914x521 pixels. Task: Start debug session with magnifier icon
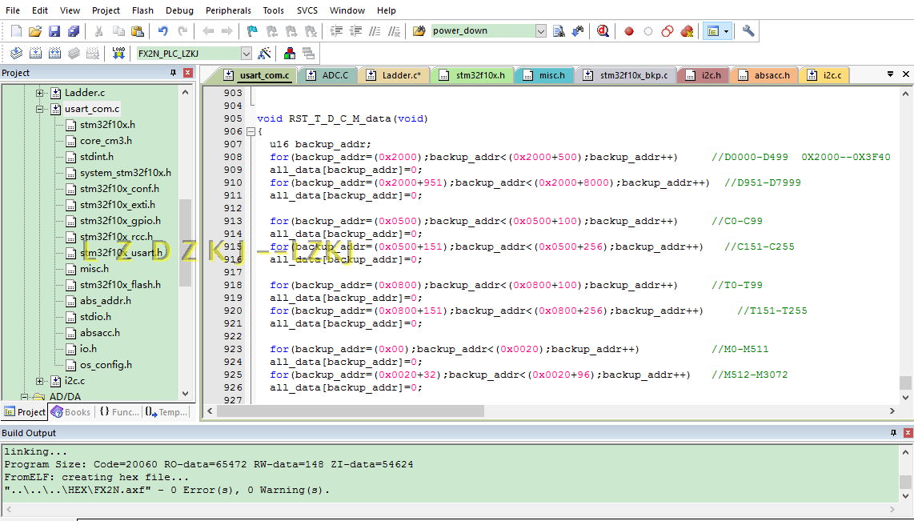[x=603, y=31]
